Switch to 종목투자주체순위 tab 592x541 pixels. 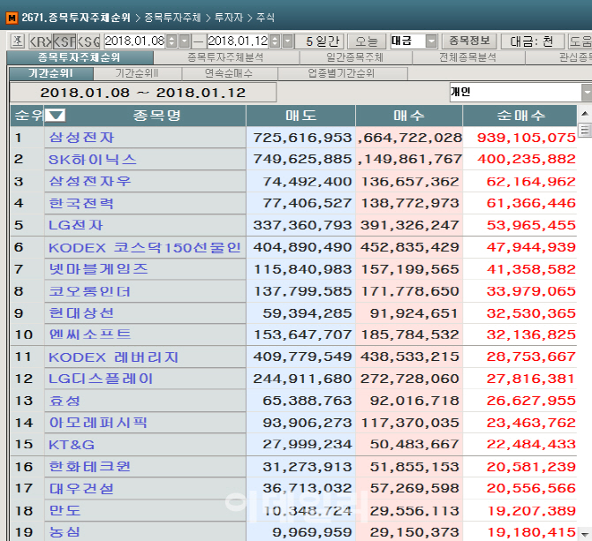[x=80, y=57]
